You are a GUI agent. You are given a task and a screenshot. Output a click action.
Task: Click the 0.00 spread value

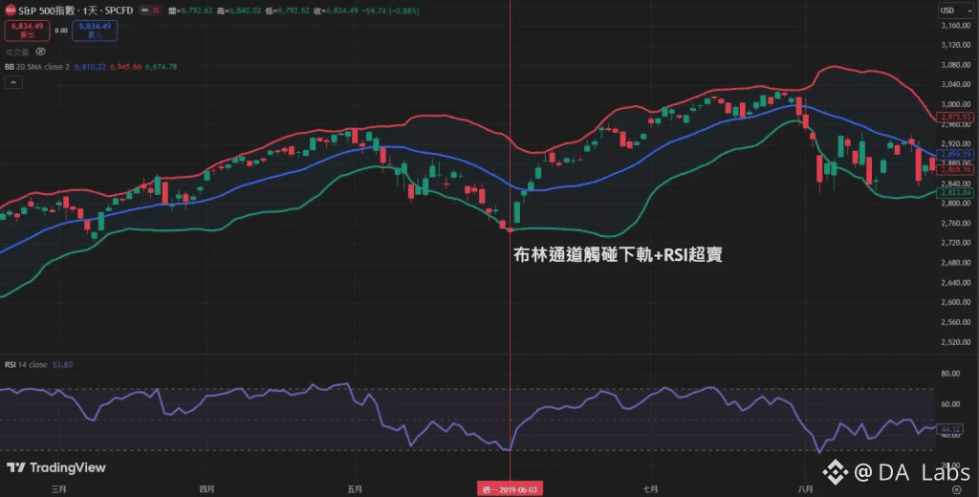click(60, 31)
